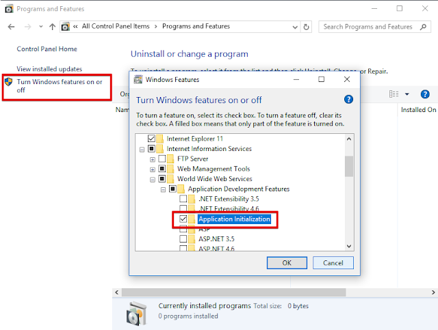Image resolution: width=438 pixels, height=330 pixels.
Task: Open Turn Windows features on or off
Action: point(60,86)
